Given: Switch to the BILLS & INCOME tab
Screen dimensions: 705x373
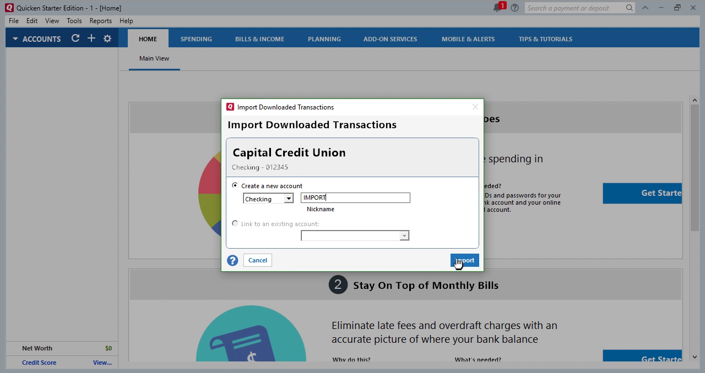Looking at the screenshot, I should click(x=259, y=39).
